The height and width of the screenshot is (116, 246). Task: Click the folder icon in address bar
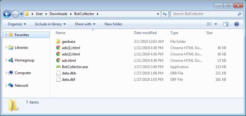(27, 14)
